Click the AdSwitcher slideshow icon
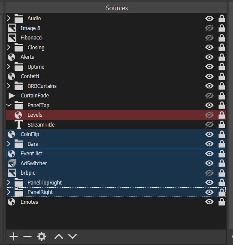Screen dimensions: 233x245 tap(12, 163)
